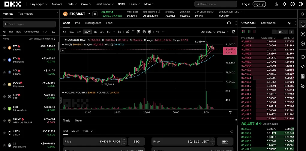Star SOL Solana in markets list
Viewport: 306px width, 151px height.
(x=4, y=72)
